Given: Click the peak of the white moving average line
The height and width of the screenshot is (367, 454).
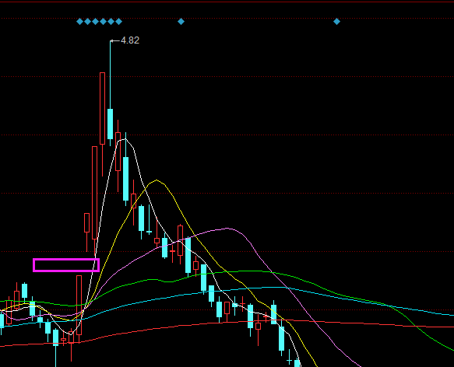Looking at the screenshot, I should tap(125, 139).
